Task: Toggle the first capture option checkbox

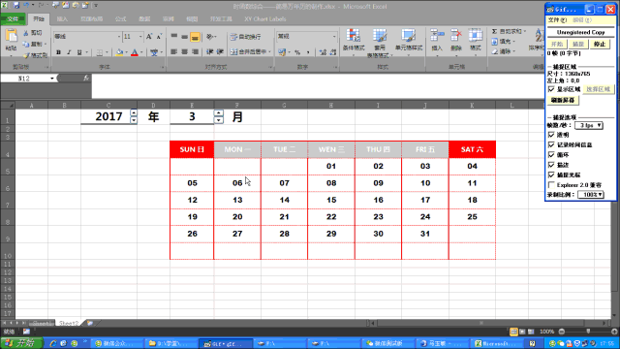Action: coord(551,135)
